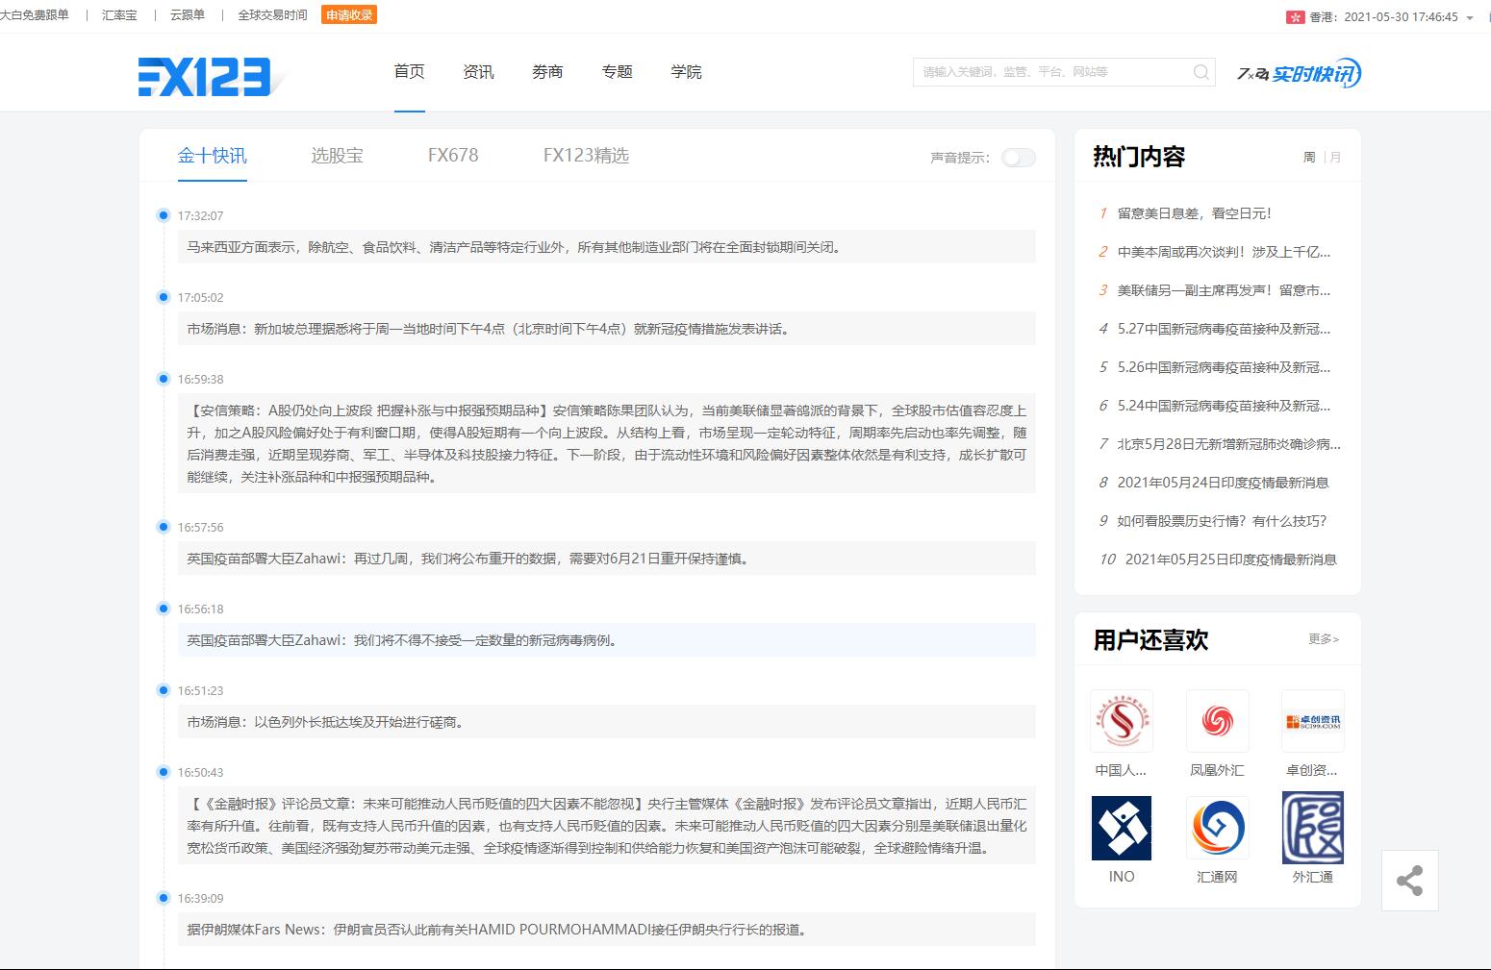
Task: Expand the 香港 timezone dropdown
Action: 1469,18
